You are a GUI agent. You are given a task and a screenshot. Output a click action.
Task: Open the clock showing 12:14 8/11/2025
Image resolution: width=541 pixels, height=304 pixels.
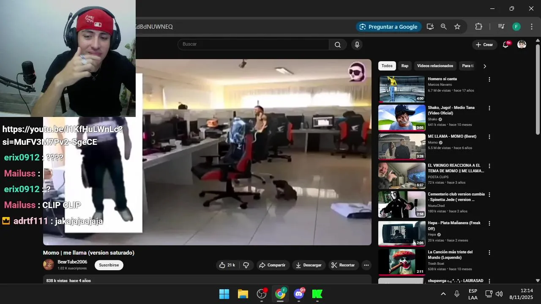[521, 294]
